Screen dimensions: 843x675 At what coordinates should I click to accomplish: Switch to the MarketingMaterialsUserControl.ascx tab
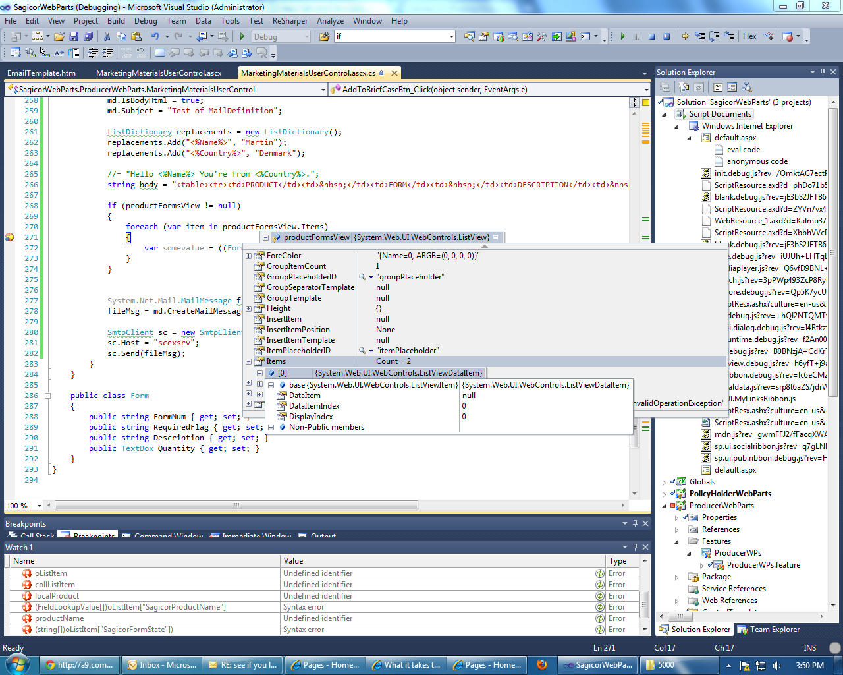click(x=159, y=73)
